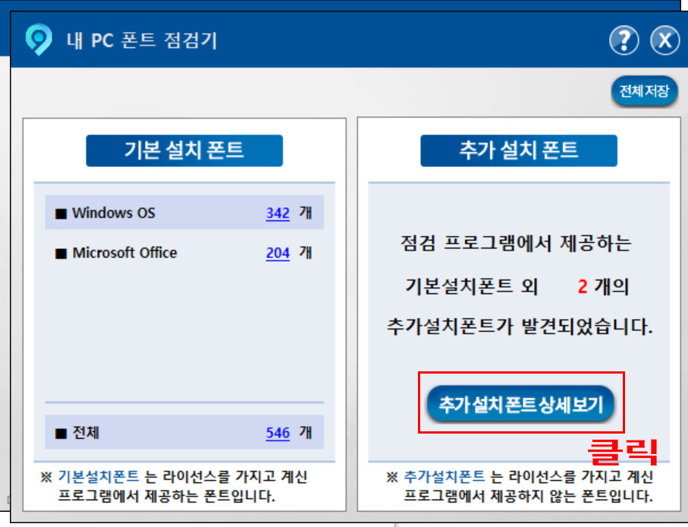Click the window title 내 PC 폰트 점검기
The height and width of the screenshot is (527, 688).
(x=142, y=40)
